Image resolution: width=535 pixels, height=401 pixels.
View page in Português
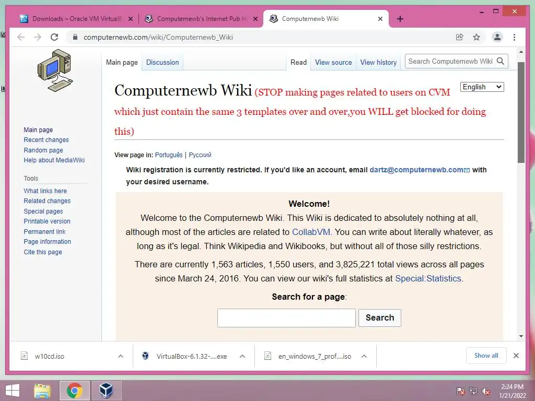[169, 155]
